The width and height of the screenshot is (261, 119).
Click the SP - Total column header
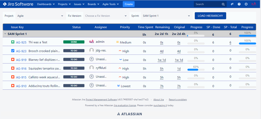pos(230,27)
